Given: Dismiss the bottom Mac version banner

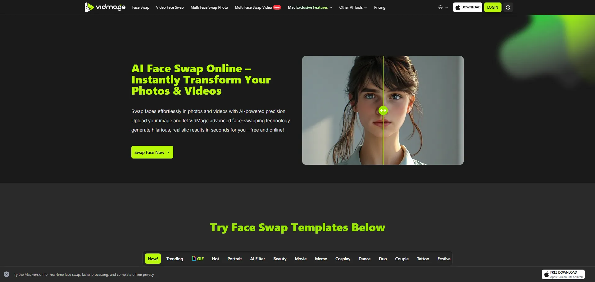Looking at the screenshot, I should pyautogui.click(x=7, y=274).
